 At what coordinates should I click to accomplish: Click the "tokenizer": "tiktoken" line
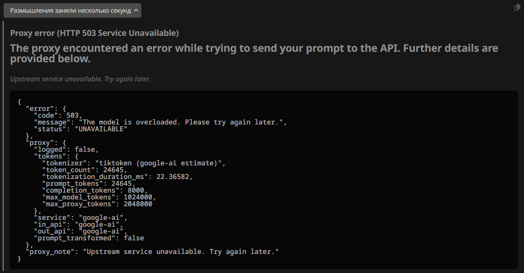tap(134, 163)
